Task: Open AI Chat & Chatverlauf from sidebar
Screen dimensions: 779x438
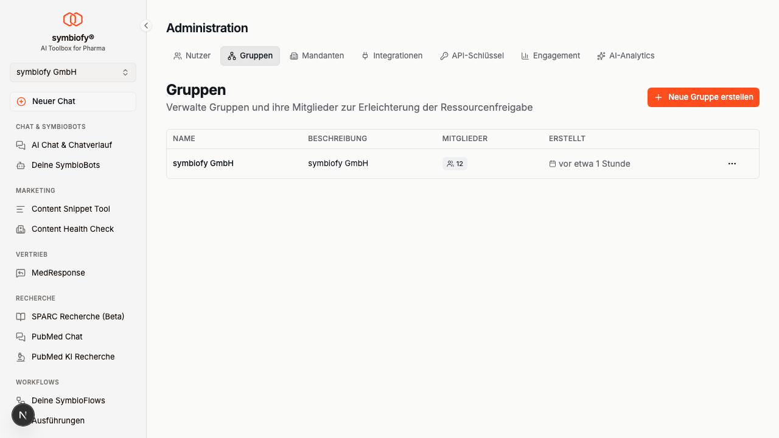Action: (71, 145)
